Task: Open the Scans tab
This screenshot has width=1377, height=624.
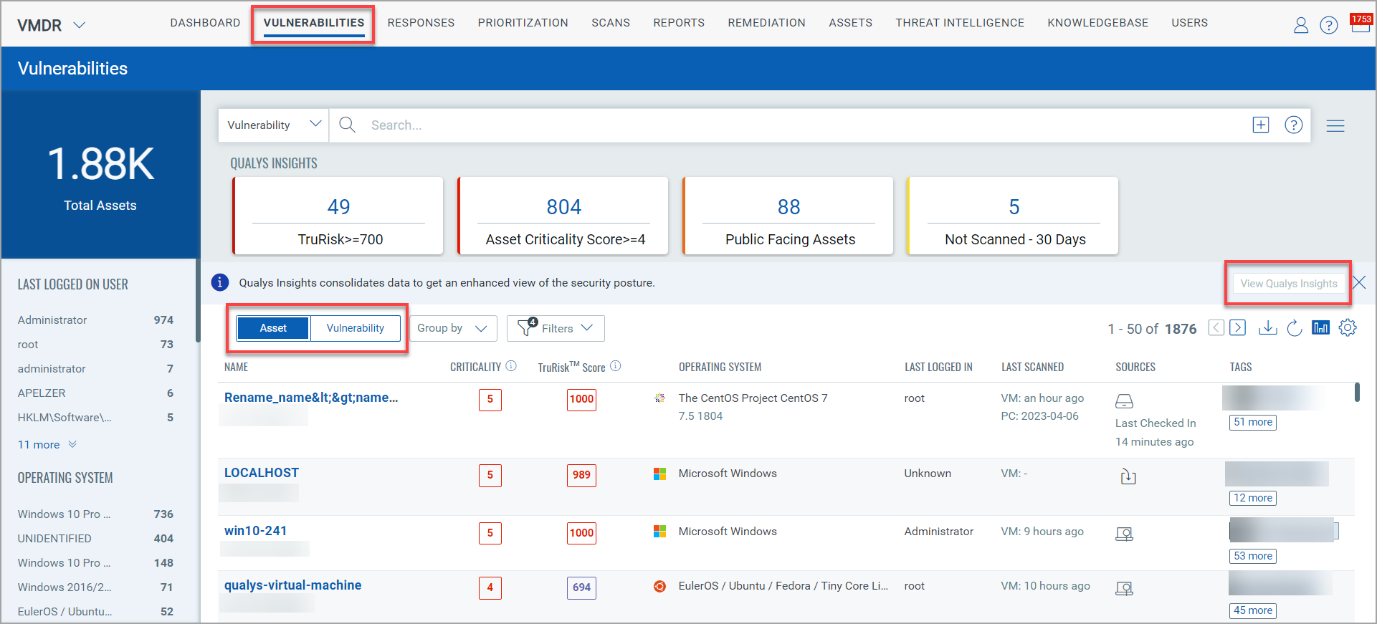Action: (x=611, y=23)
